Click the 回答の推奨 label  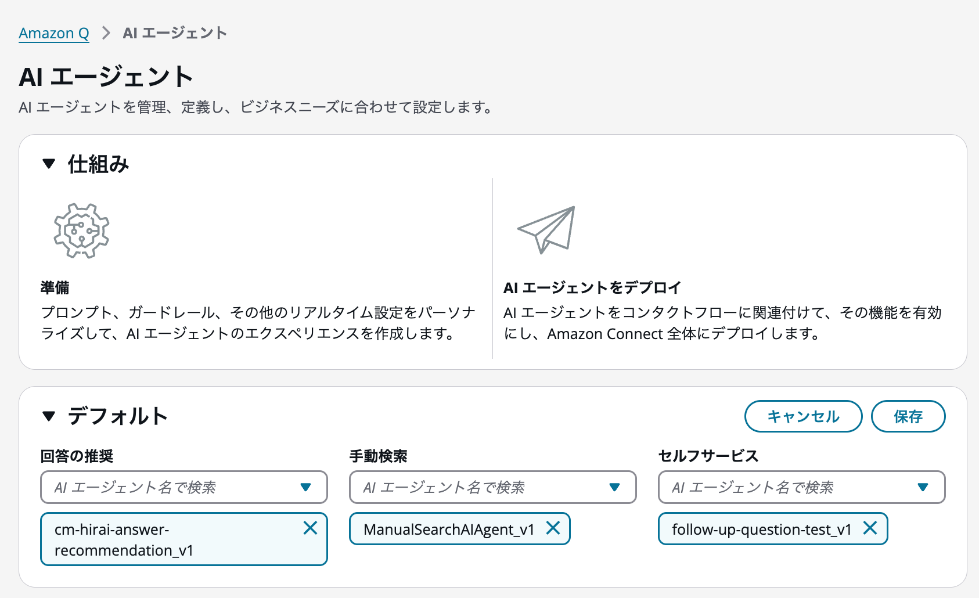click(x=77, y=456)
